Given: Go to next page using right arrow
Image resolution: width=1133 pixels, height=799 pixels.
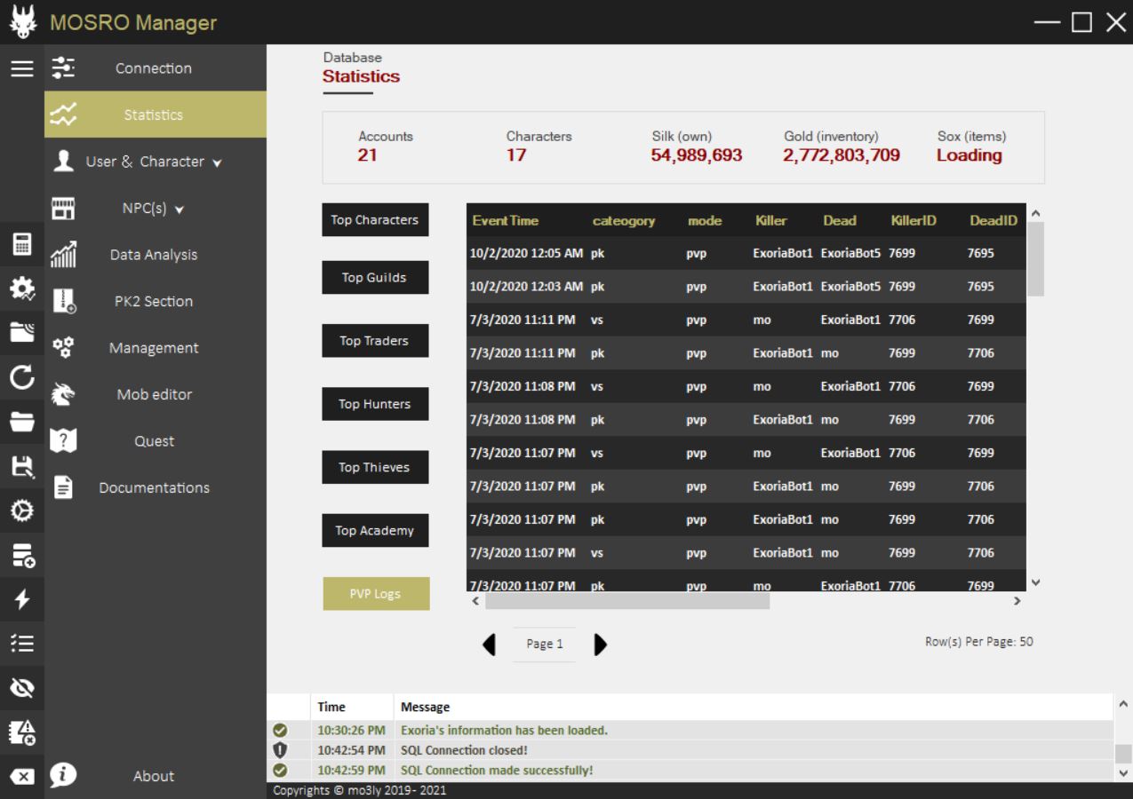Looking at the screenshot, I should point(600,645).
